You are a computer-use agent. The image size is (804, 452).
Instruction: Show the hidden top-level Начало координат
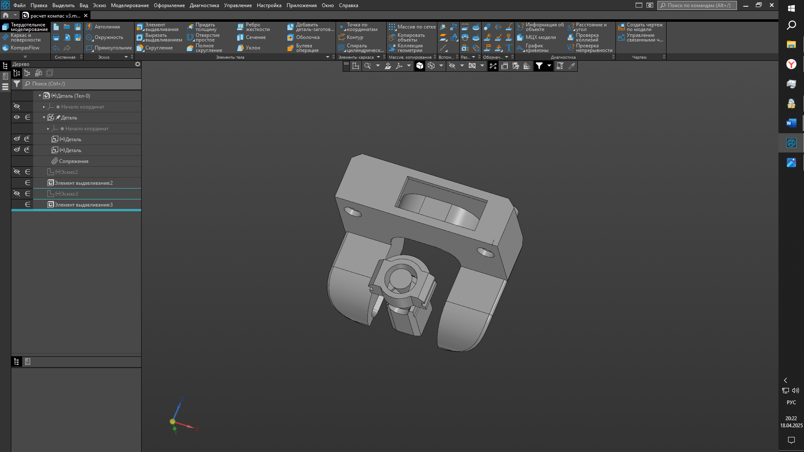point(17,107)
